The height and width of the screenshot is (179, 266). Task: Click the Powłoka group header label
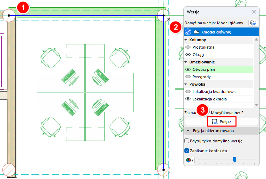(197, 84)
